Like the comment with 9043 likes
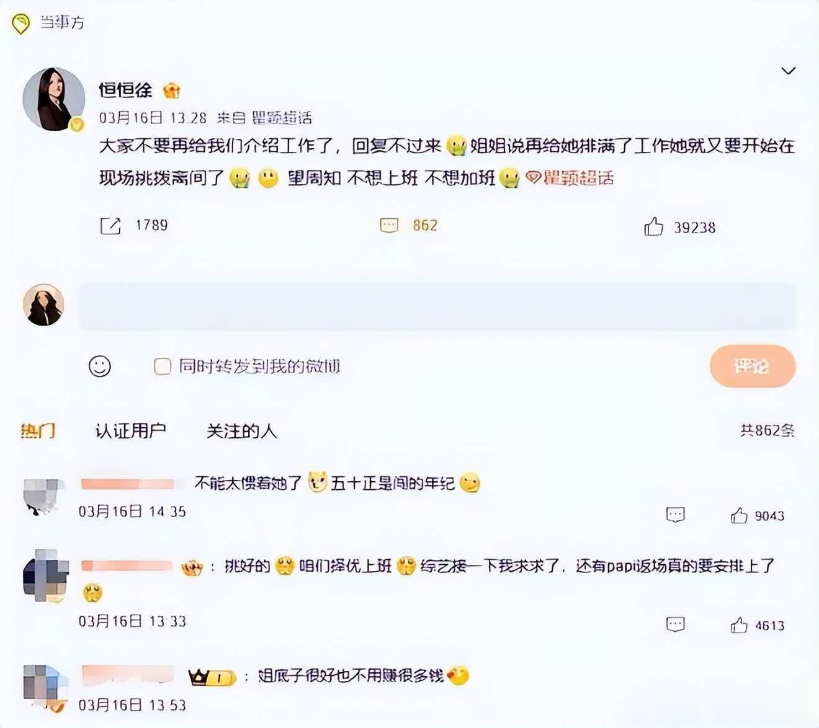The height and width of the screenshot is (728, 819). point(739,515)
